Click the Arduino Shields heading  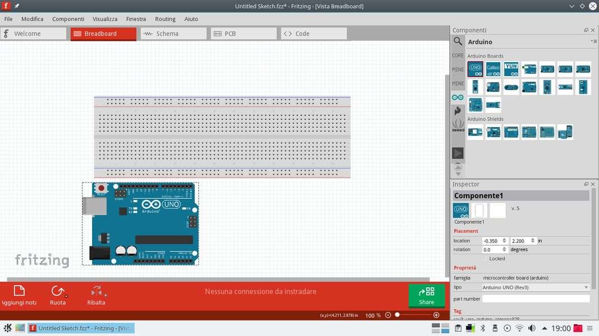[485, 119]
